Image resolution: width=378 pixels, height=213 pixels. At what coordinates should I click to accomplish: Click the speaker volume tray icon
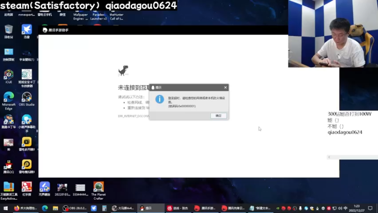coord(340,208)
